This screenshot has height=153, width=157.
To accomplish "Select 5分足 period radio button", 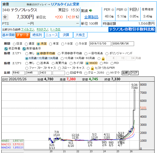I will point(77,44).
